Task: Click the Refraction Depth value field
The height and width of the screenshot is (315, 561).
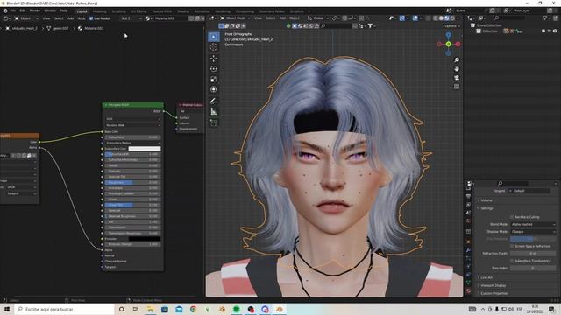Action: (x=533, y=253)
